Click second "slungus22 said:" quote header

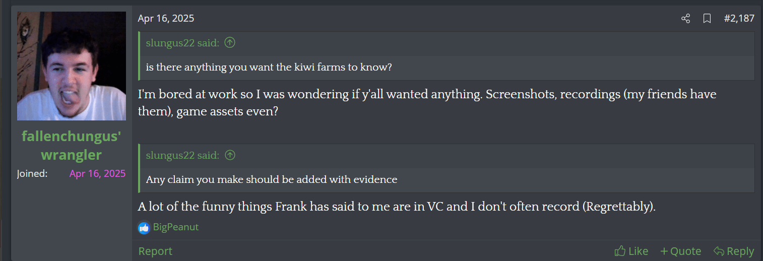[182, 155]
